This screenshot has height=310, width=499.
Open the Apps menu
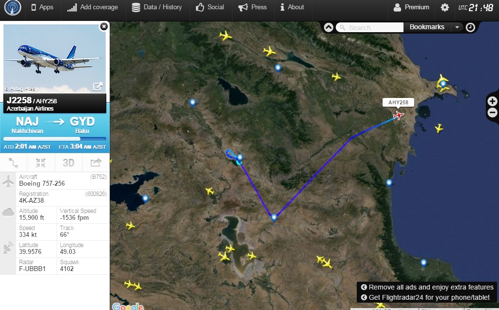[42, 7]
